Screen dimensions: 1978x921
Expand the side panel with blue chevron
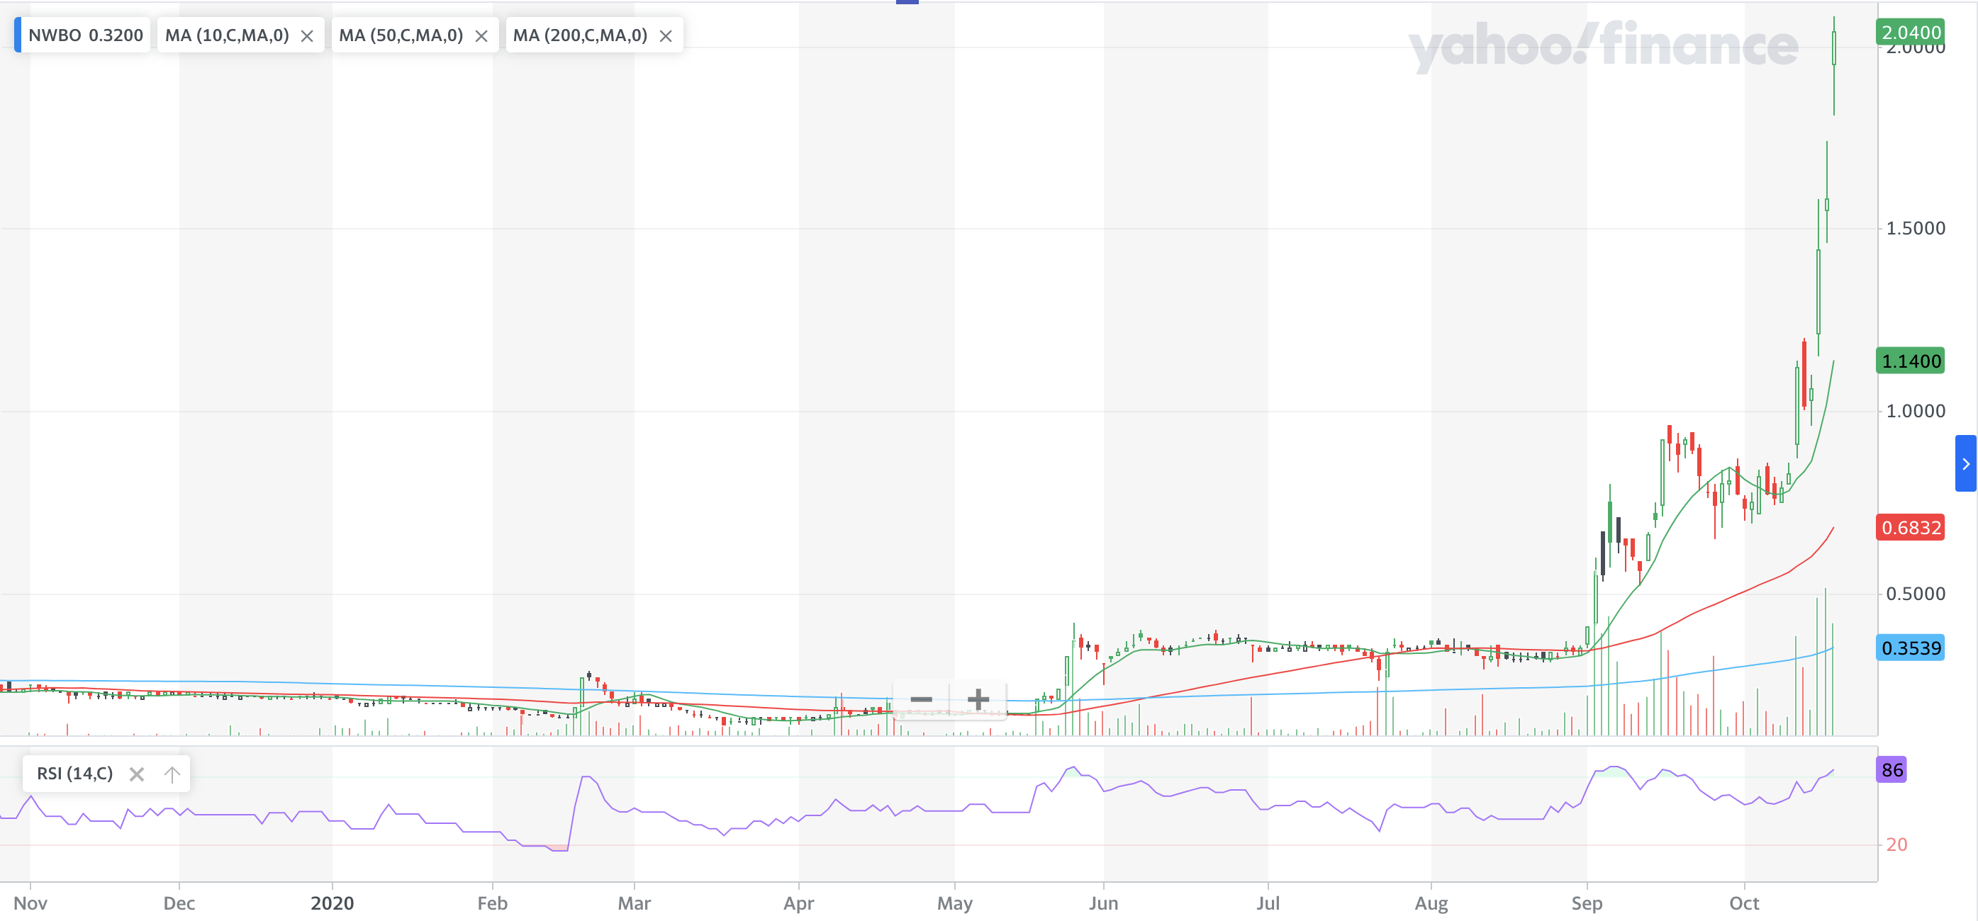click(1966, 463)
